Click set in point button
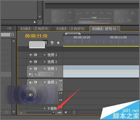 [x=55, y=13]
